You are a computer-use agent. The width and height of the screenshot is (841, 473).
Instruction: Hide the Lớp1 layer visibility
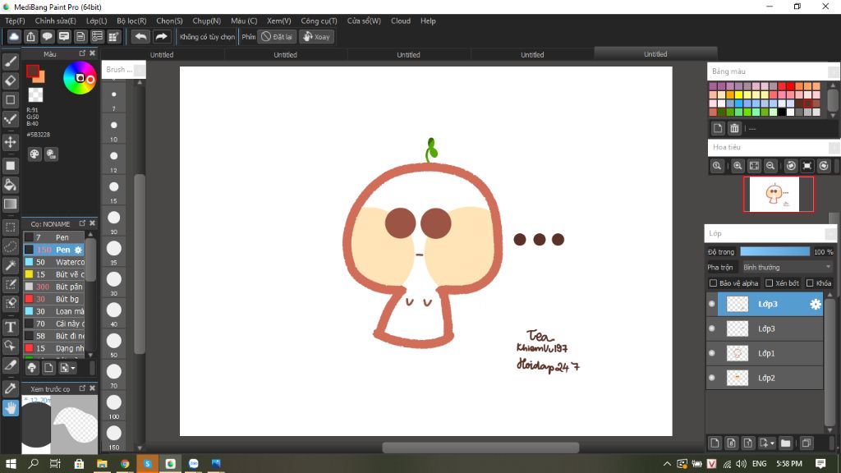(x=712, y=353)
